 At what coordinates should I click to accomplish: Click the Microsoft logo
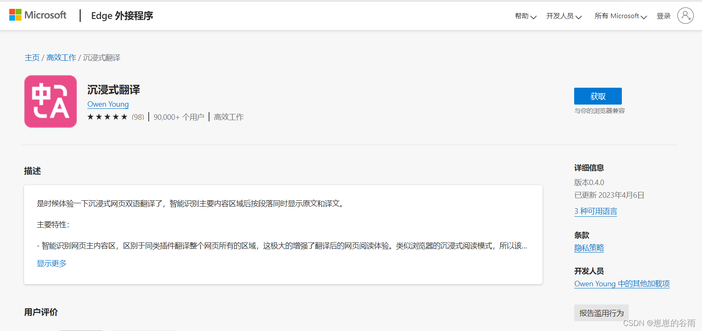tap(38, 15)
